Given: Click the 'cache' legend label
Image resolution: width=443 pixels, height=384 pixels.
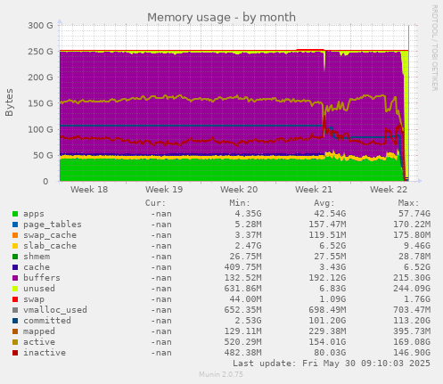Looking at the screenshot, I should [x=37, y=267].
